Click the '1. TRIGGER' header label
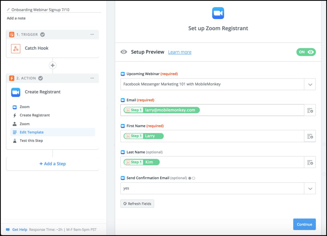Image resolution: width=327 pixels, height=236 pixels. coord(27,35)
